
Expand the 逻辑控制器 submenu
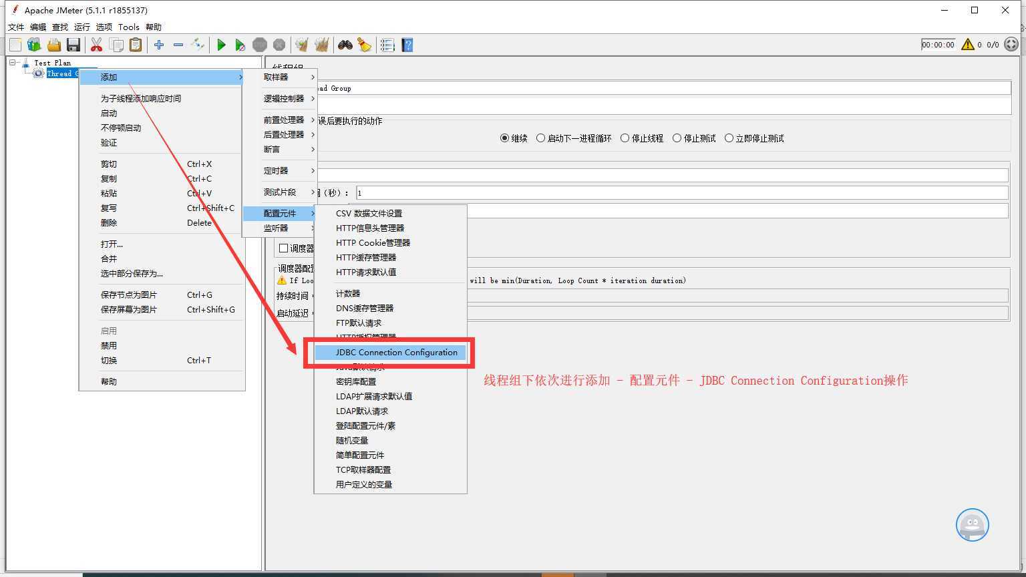[x=279, y=98]
